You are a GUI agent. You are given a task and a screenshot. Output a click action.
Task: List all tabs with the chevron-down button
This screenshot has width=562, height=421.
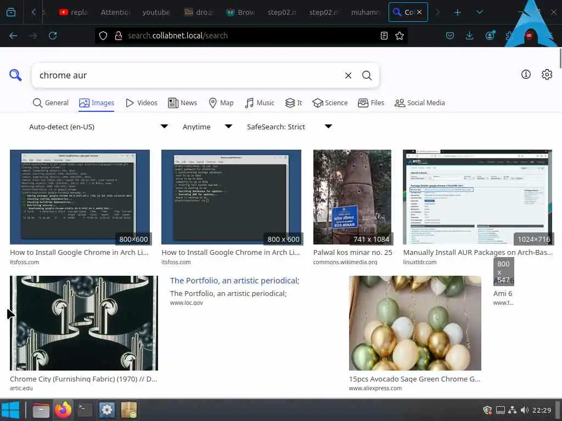479,12
